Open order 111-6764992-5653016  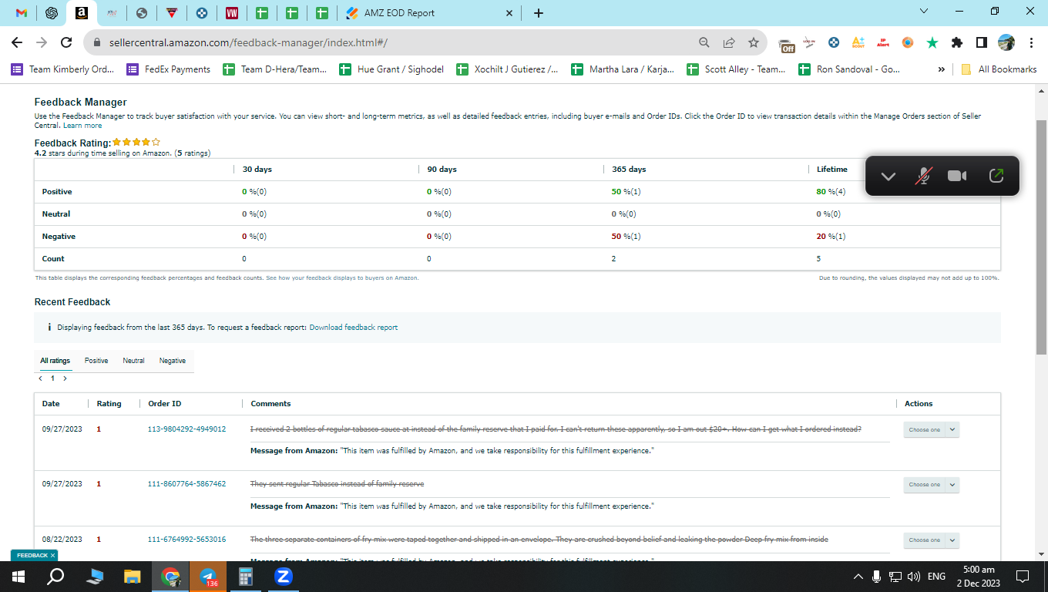(186, 540)
